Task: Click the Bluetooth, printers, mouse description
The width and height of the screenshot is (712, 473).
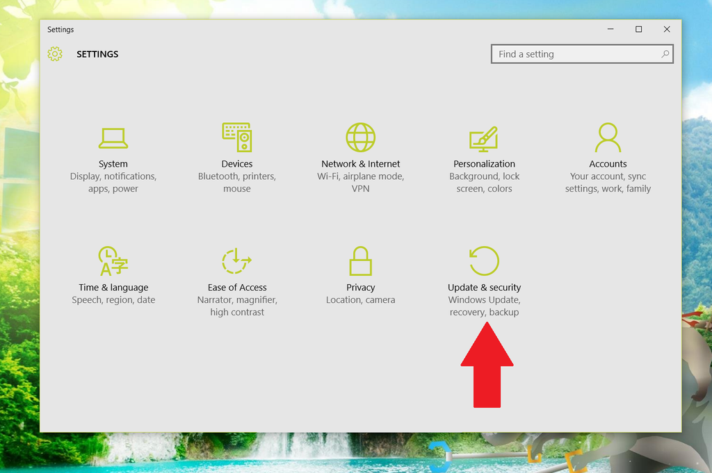Action: [x=236, y=182]
